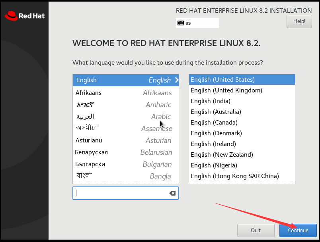Open Help! in the top corner
The image size is (320, 242).
(299, 21)
